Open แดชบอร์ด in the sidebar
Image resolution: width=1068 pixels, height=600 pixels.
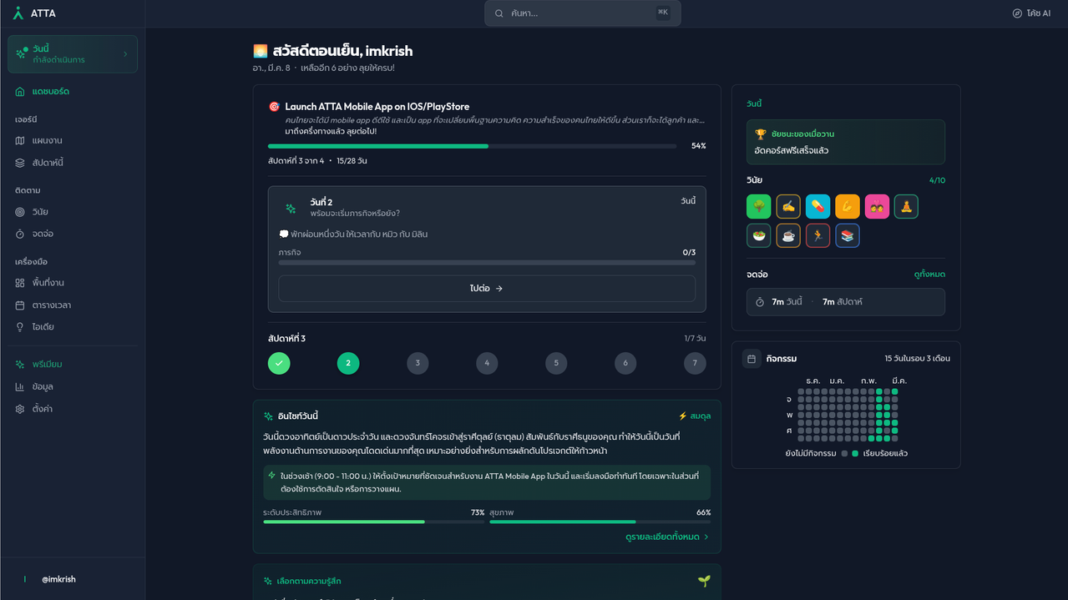coord(73,91)
